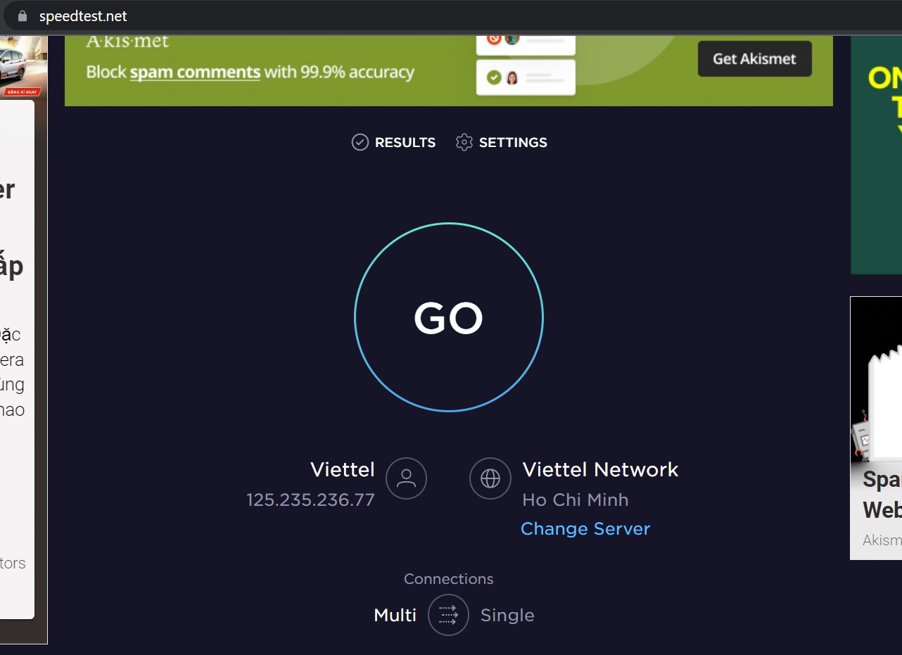The width and height of the screenshot is (902, 655).
Task: Click the speedtest.net URL in address bar
Action: click(x=83, y=15)
